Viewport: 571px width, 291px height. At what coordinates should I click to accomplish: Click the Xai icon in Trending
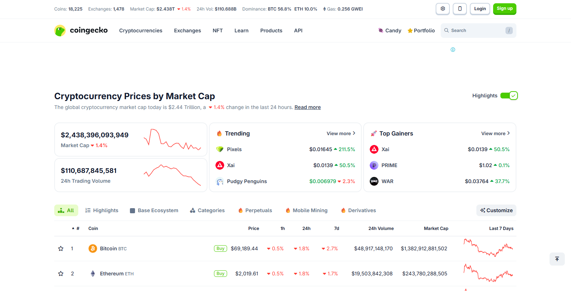coord(220,165)
